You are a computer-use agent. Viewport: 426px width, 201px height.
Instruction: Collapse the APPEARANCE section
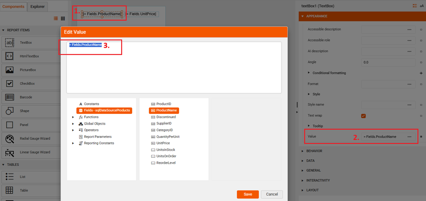tap(303, 16)
